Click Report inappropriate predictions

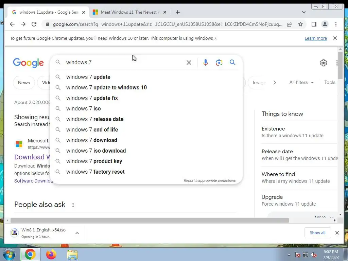[x=210, y=181]
